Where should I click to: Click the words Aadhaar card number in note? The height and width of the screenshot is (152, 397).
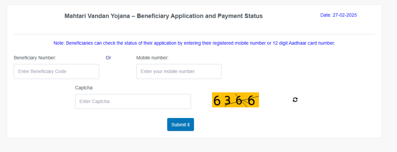click(312, 43)
